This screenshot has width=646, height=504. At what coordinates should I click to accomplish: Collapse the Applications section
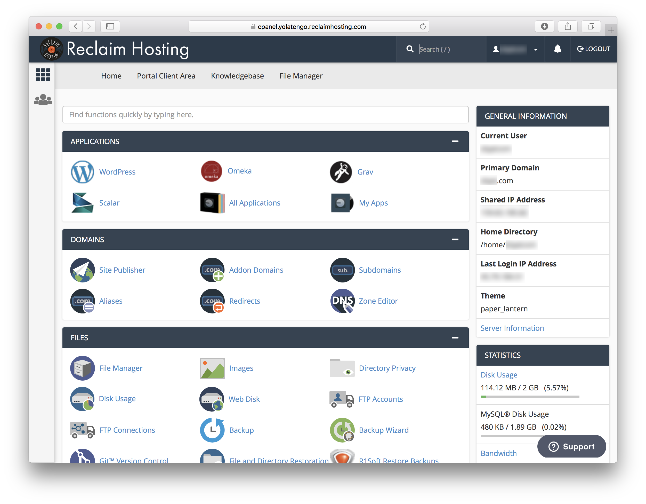(x=455, y=142)
